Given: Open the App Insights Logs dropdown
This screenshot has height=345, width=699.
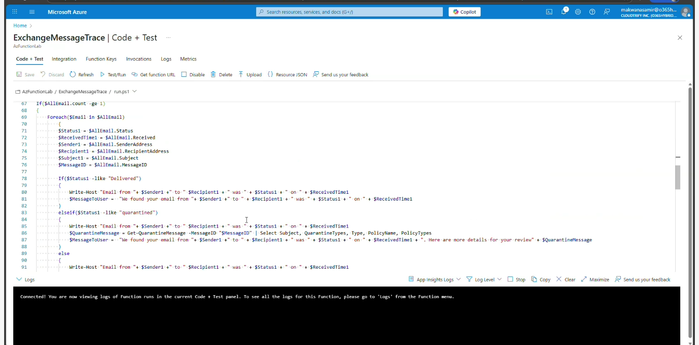Looking at the screenshot, I should click(434, 279).
